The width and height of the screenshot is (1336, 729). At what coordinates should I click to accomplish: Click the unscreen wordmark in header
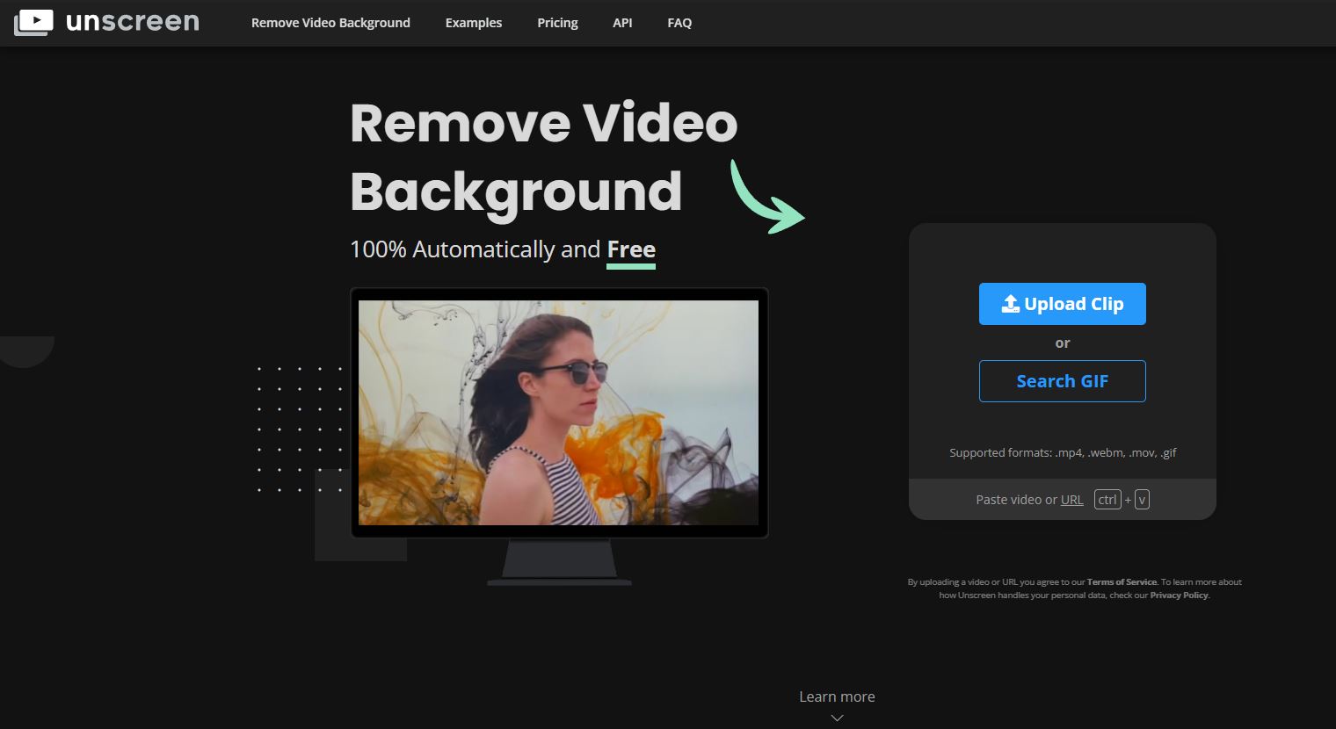tap(133, 21)
